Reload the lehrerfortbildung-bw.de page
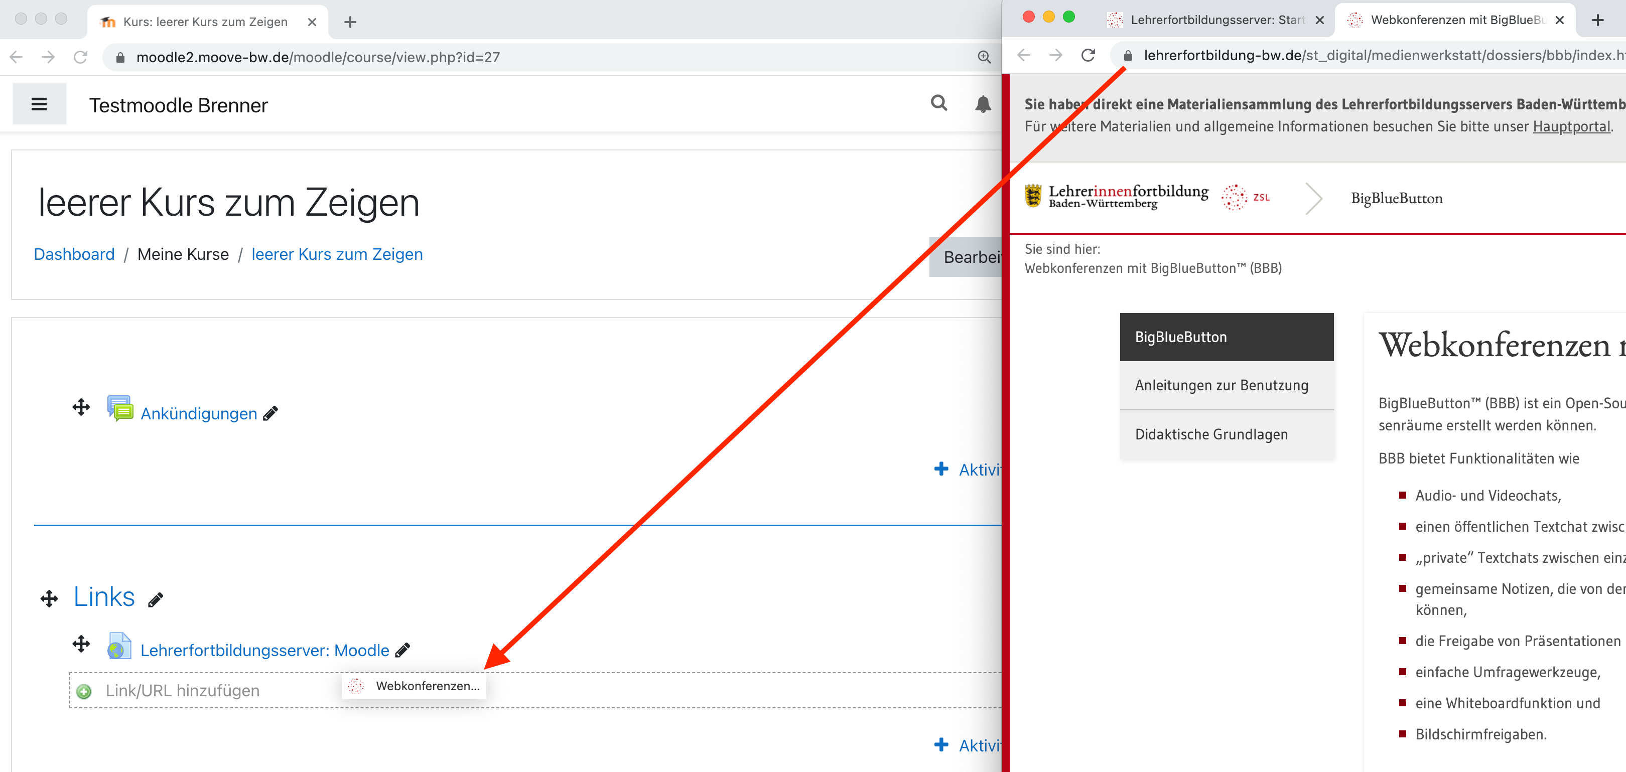The width and height of the screenshot is (1626, 772). tap(1088, 56)
